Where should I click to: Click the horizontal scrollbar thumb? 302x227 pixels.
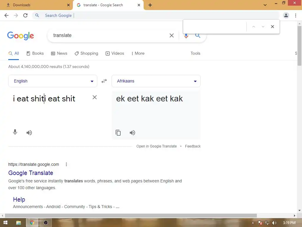pos(131,215)
